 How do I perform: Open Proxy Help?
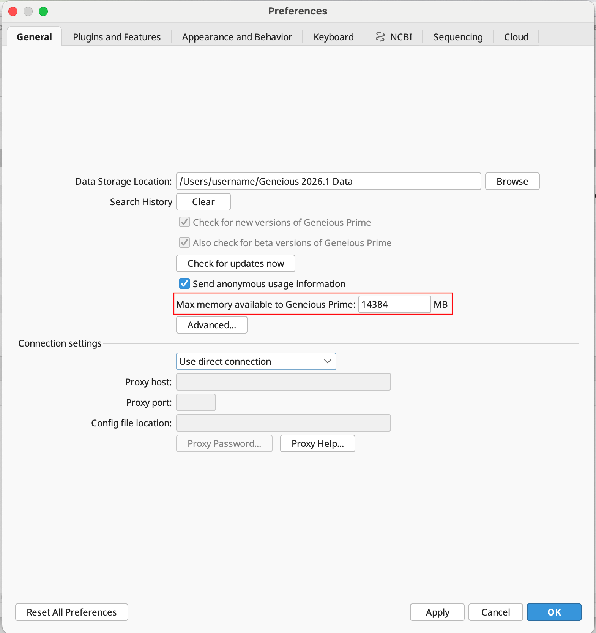(x=317, y=443)
